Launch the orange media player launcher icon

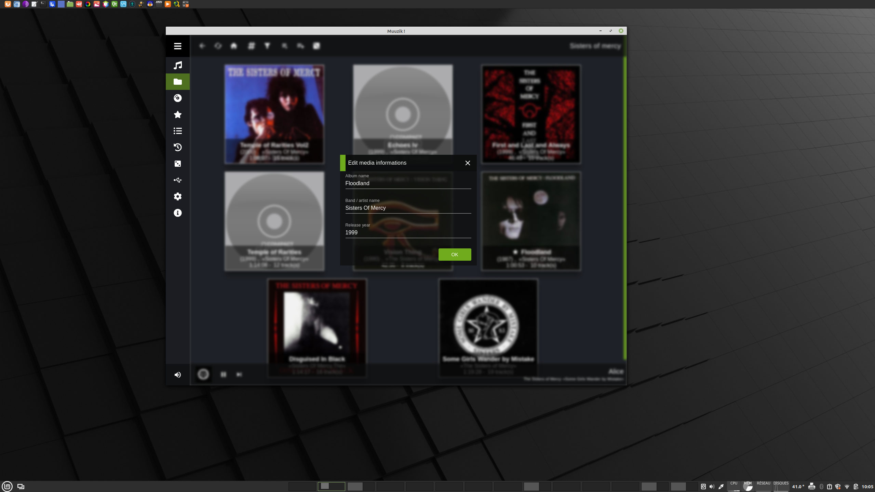168,4
